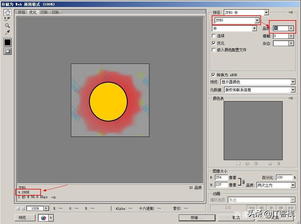Viewport: 301px width, 224px height.
Task: Expand the 元数据 metadata dropdown
Action: 259,90
